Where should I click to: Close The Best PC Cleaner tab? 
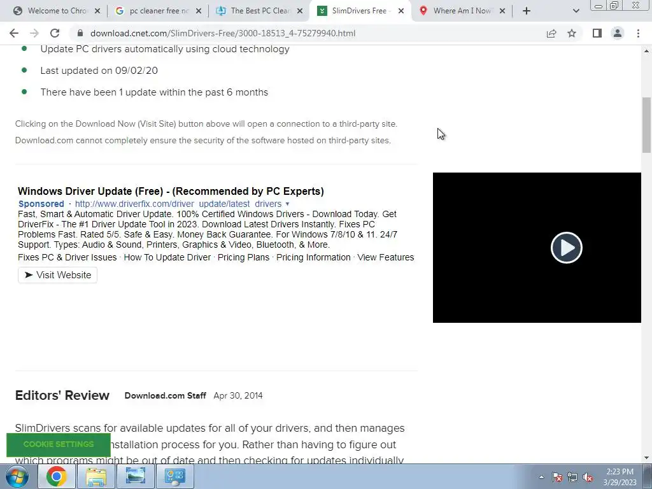pos(300,11)
